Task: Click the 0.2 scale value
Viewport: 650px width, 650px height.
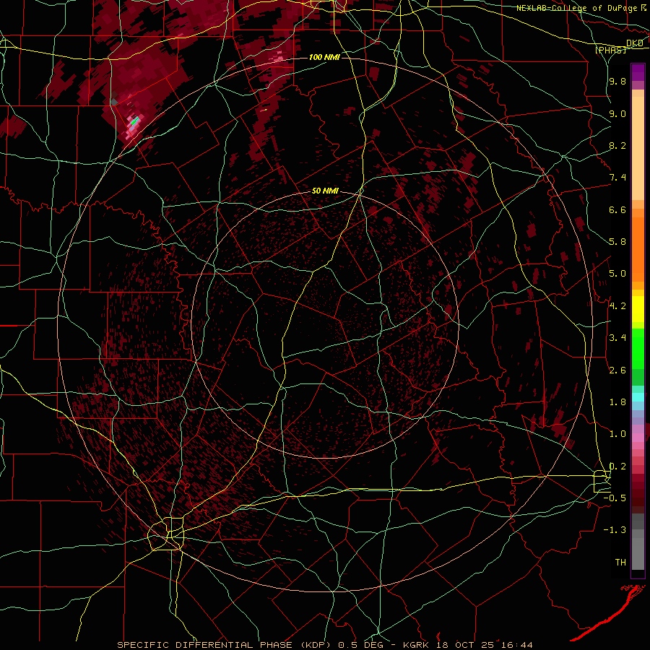Action: [x=617, y=467]
